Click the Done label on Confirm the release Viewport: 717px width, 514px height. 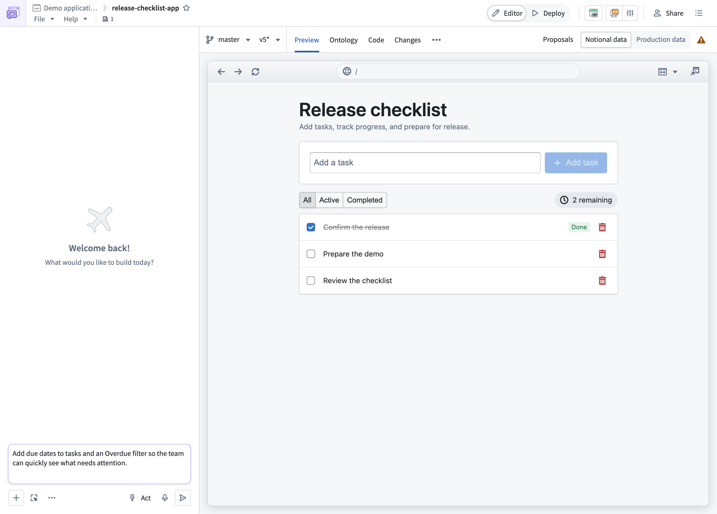[x=579, y=227]
